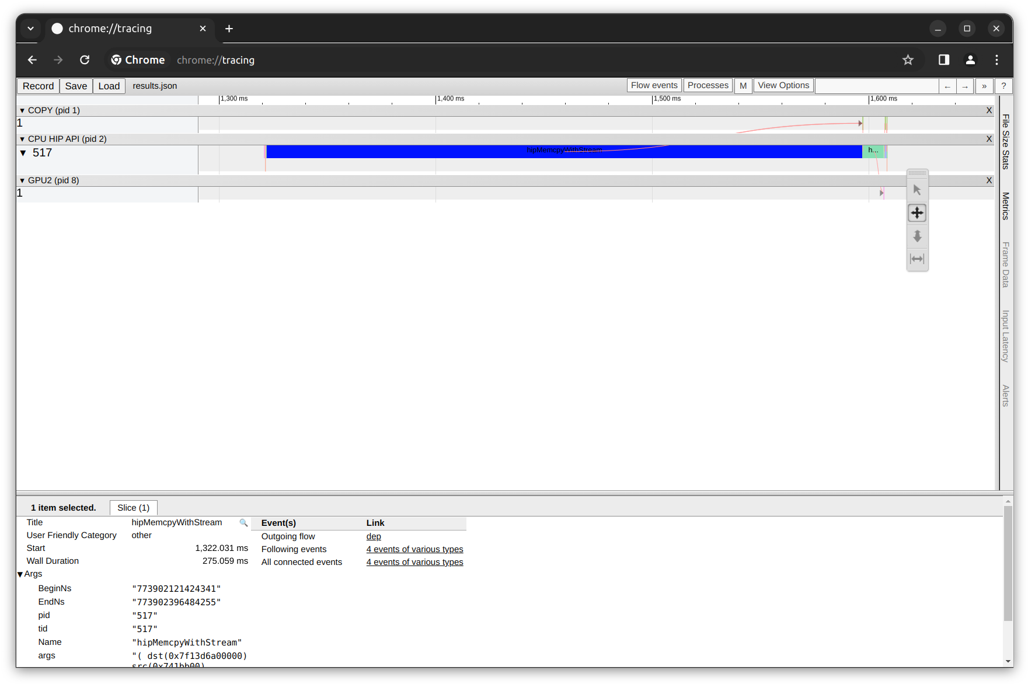
Task: Select the Selection arrow tool
Action: click(x=917, y=189)
